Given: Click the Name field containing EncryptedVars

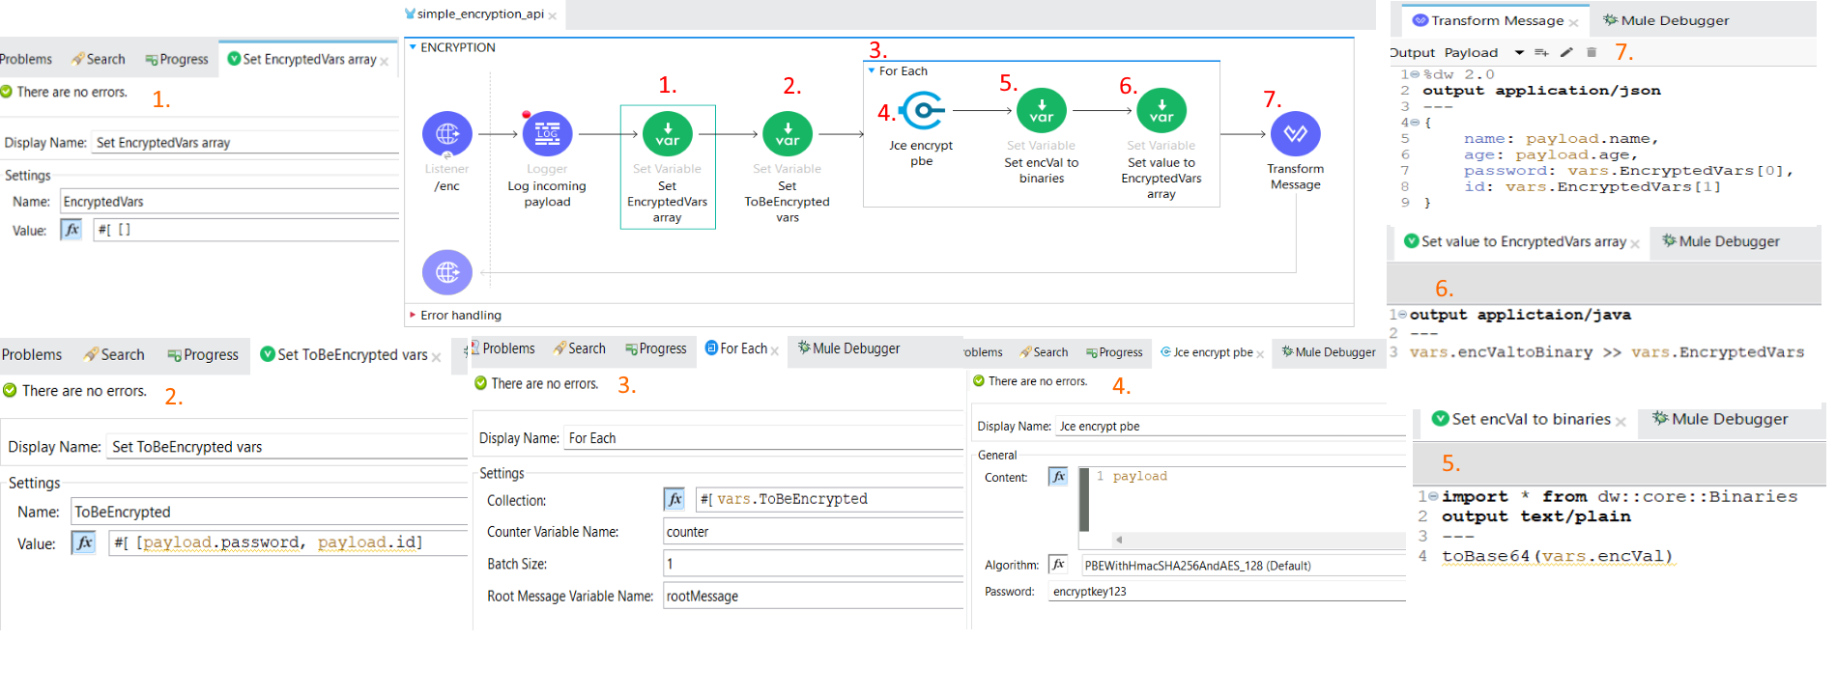Looking at the screenshot, I should click(229, 202).
